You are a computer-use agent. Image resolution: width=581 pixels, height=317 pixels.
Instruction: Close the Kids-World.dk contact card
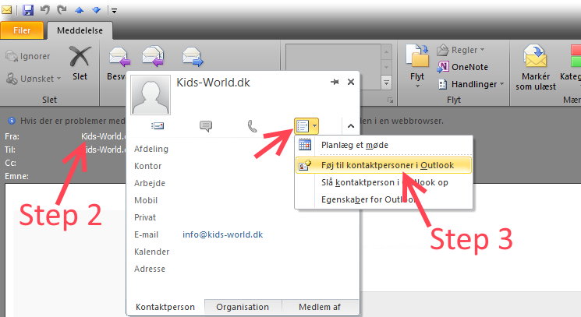tap(351, 82)
